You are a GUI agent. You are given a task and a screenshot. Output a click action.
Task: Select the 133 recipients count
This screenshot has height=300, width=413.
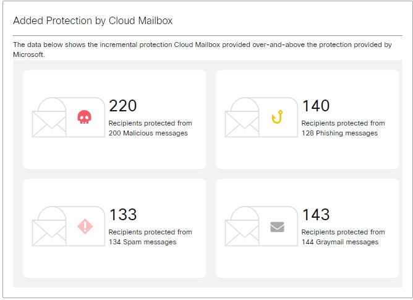click(123, 215)
